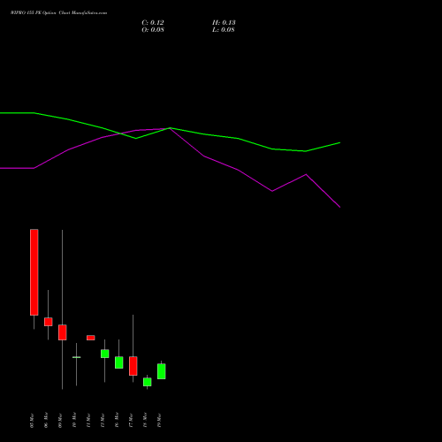Select the low value L: 0.08

(x=224, y=30)
